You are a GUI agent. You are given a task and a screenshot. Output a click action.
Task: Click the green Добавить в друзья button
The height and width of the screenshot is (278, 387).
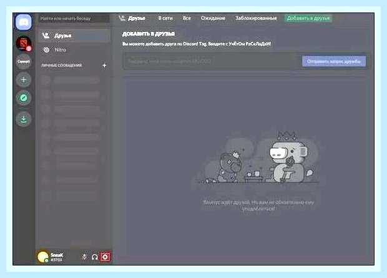(308, 18)
